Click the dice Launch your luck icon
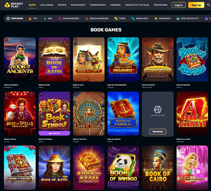The width and height of the screenshot is (211, 191). (x=158, y=109)
